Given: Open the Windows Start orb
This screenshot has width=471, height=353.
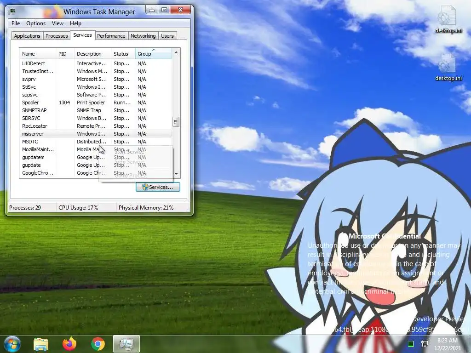Looking at the screenshot, I should 12,344.
